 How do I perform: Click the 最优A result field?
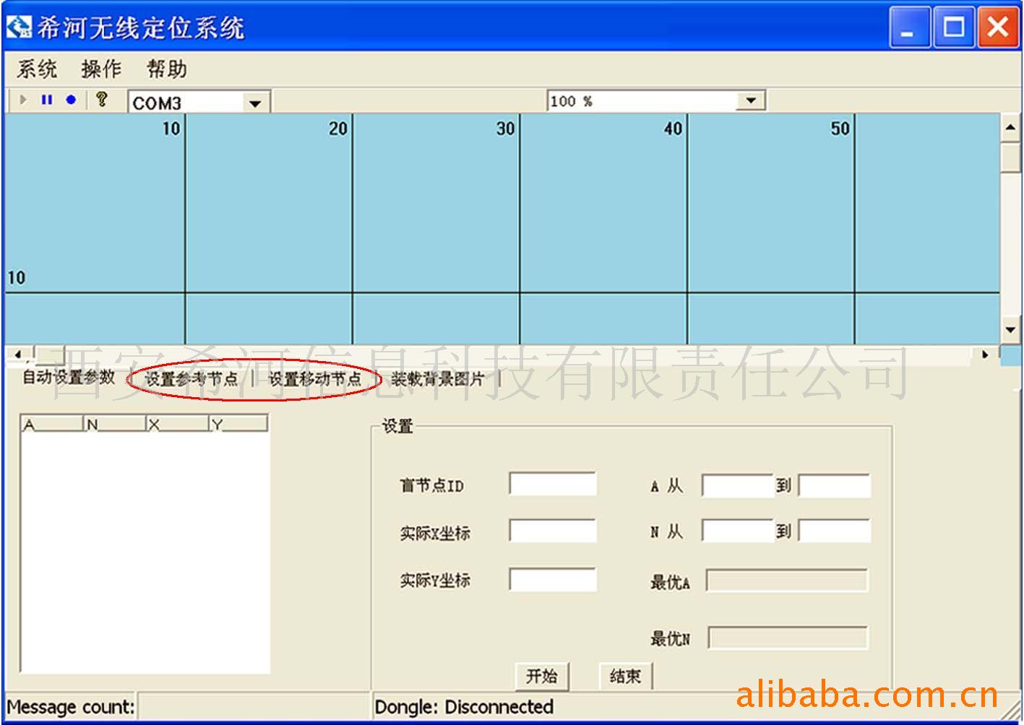click(787, 580)
